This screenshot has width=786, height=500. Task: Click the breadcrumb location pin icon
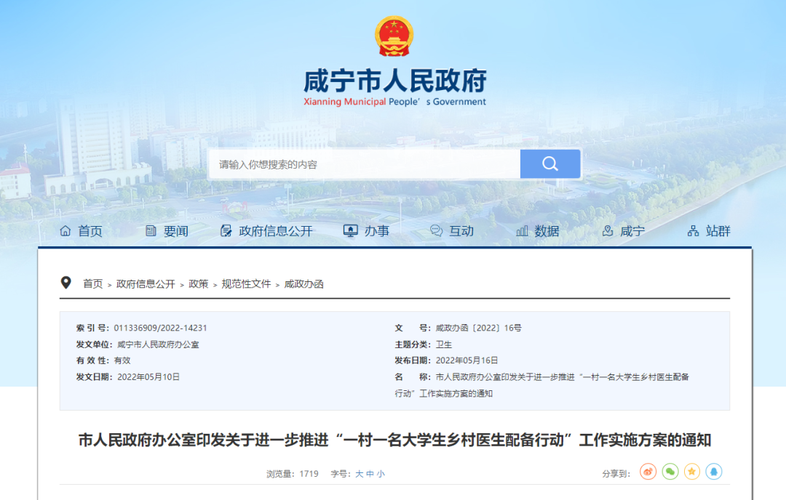[x=66, y=283]
